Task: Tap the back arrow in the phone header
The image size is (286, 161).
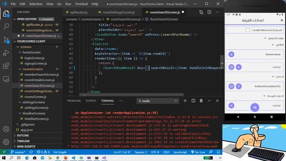Action: (x=282, y=20)
